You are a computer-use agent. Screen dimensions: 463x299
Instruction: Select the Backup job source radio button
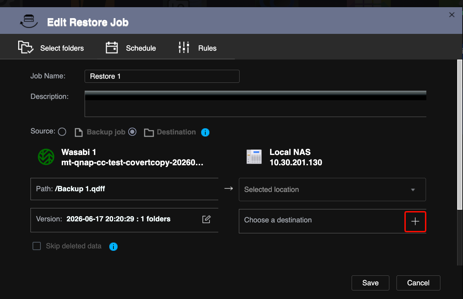tap(62, 132)
